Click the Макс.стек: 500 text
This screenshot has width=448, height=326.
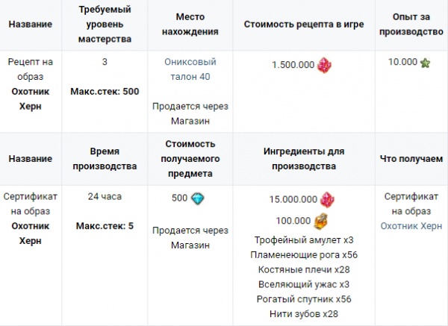pyautogui.click(x=105, y=91)
